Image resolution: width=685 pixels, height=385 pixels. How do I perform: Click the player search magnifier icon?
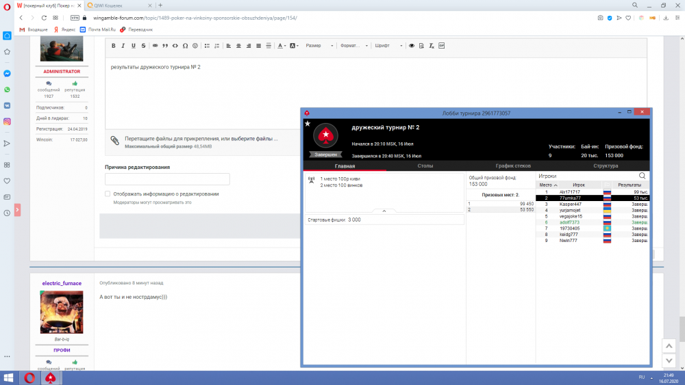(x=642, y=176)
